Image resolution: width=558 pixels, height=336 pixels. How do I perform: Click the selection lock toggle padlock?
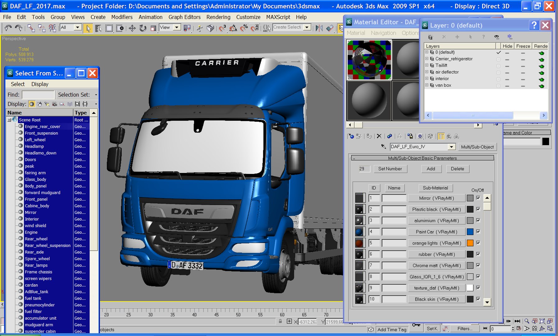[x=280, y=321]
